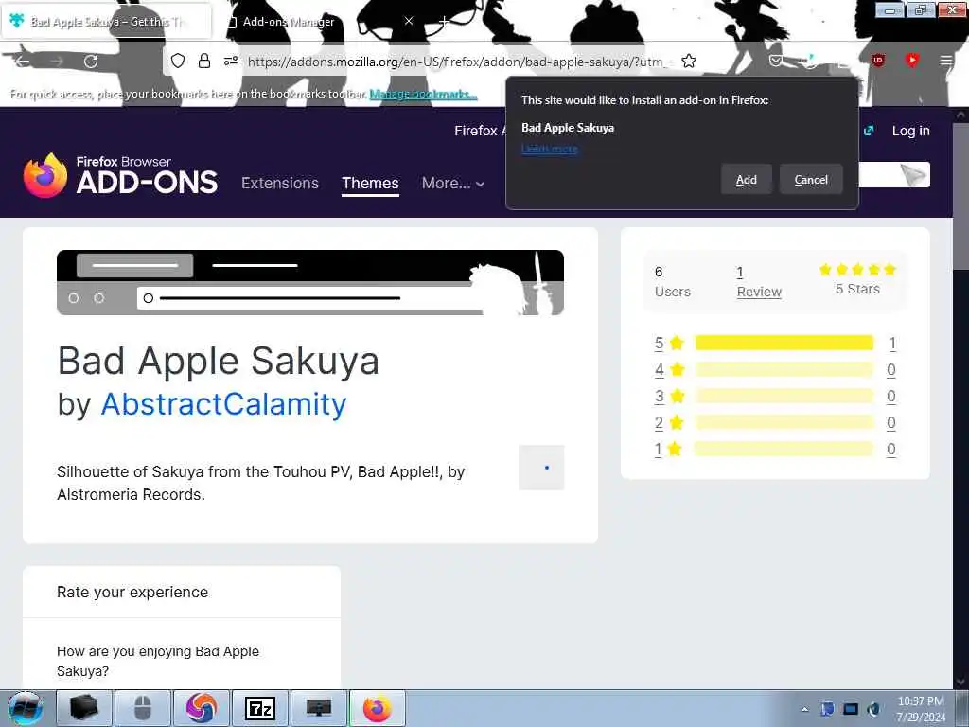969x727 pixels.
Task: Open a new tab with the plus icon
Action: 443,21
